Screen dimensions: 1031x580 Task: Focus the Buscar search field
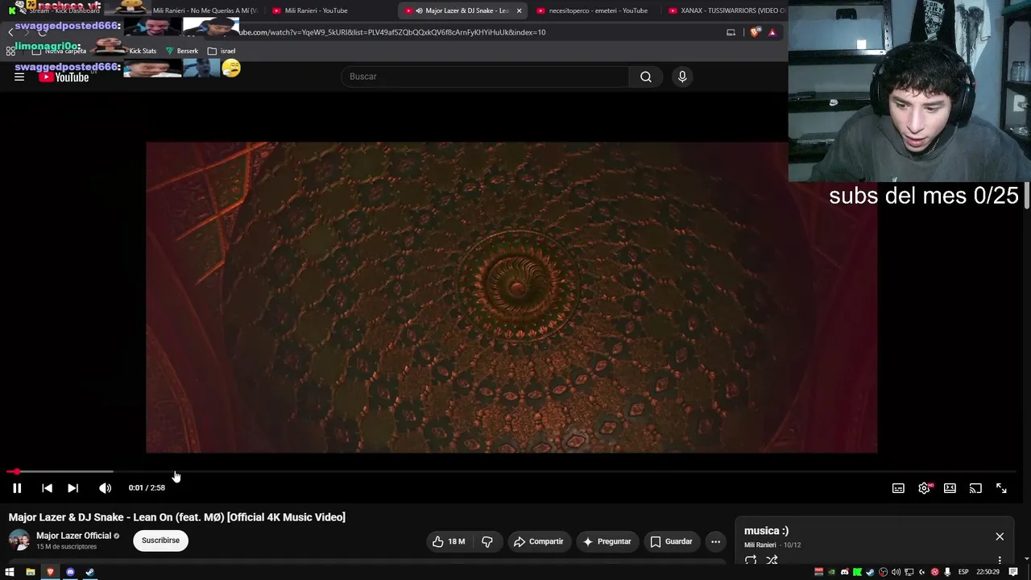(485, 77)
